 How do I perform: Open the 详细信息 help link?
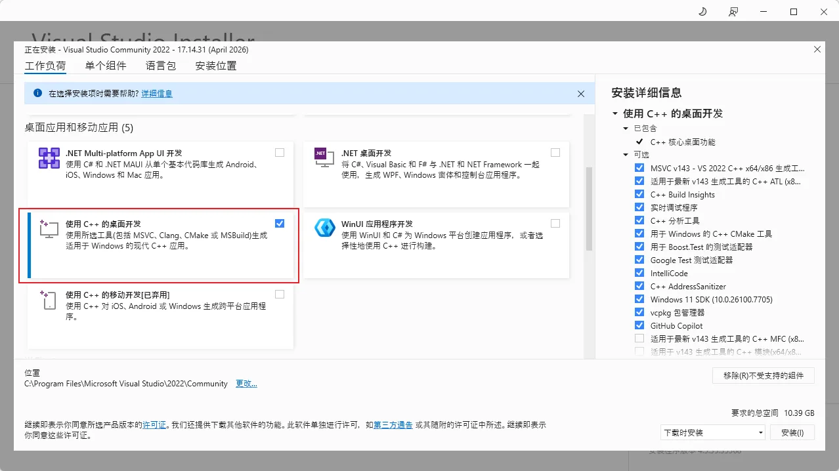pos(157,94)
